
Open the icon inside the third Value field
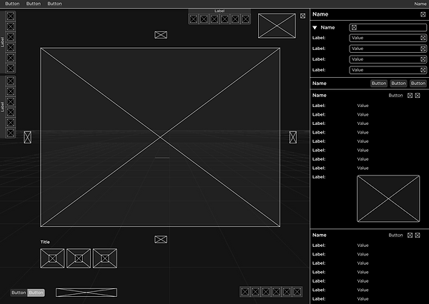[423, 59]
